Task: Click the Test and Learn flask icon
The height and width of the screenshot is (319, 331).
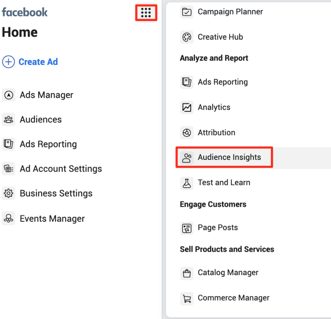Action: (187, 183)
